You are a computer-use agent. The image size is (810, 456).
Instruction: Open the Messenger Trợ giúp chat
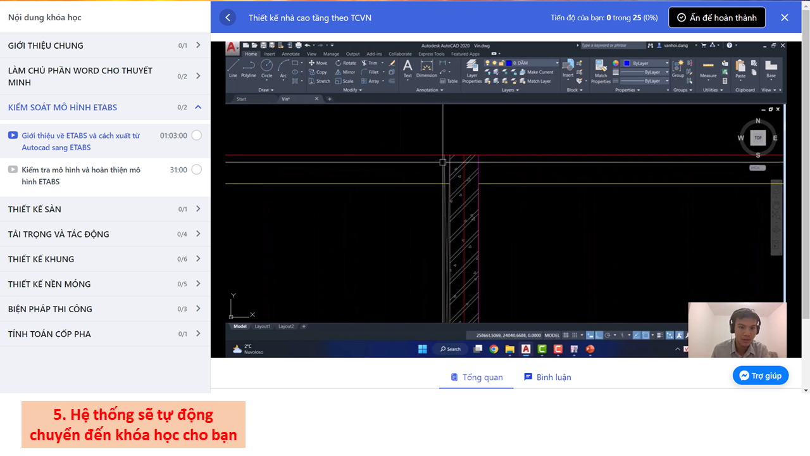761,376
